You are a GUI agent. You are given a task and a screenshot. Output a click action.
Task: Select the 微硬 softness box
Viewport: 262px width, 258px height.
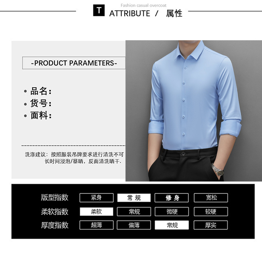point(171,211)
